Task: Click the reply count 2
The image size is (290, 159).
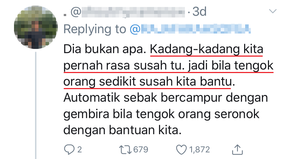Action: click(80, 150)
